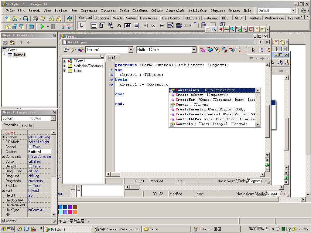The height and width of the screenshot is (233, 311).
Task: Click the move-up arrow in Object TreeView
Action: pos(22,42)
